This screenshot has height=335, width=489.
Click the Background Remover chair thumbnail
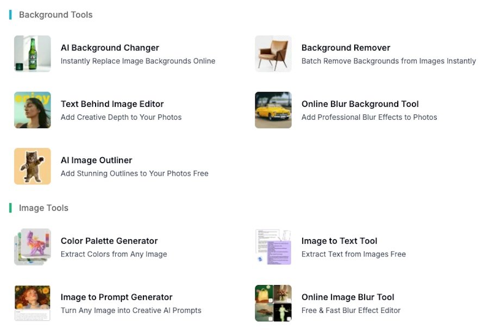[x=273, y=54]
